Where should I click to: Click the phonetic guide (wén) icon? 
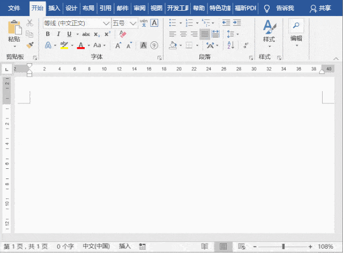(144, 23)
